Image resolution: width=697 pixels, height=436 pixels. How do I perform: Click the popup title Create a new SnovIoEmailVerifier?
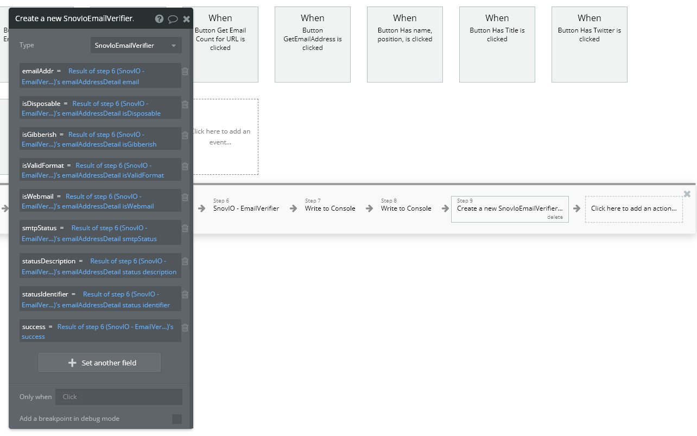74,18
